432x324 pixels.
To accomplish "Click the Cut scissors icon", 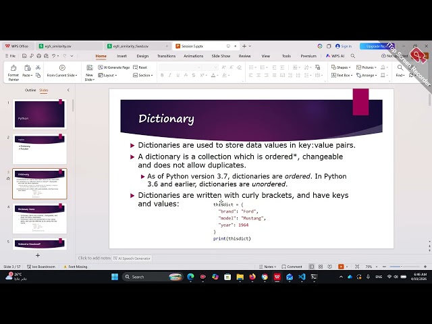I will coord(38,67).
